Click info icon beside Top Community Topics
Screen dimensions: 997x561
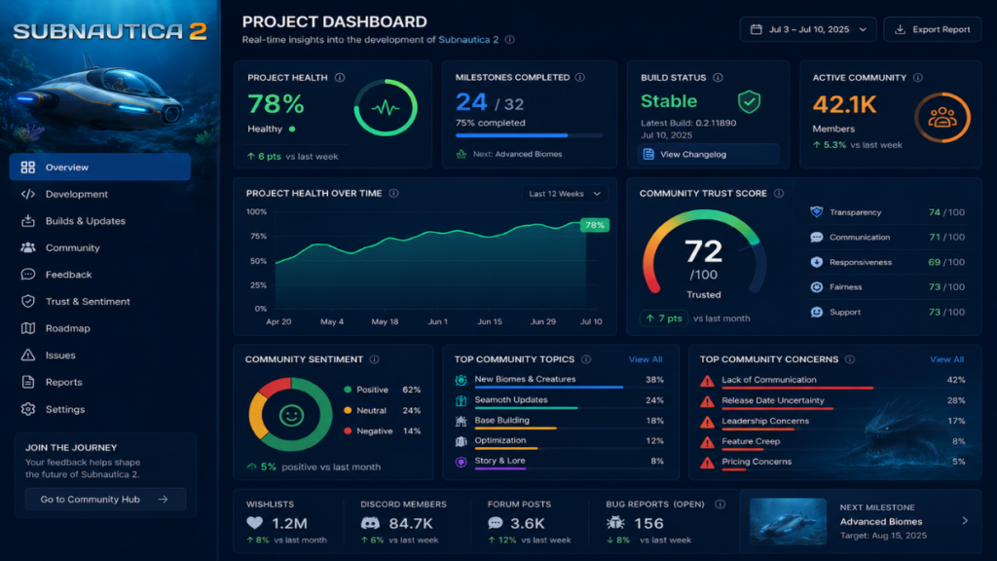click(586, 359)
